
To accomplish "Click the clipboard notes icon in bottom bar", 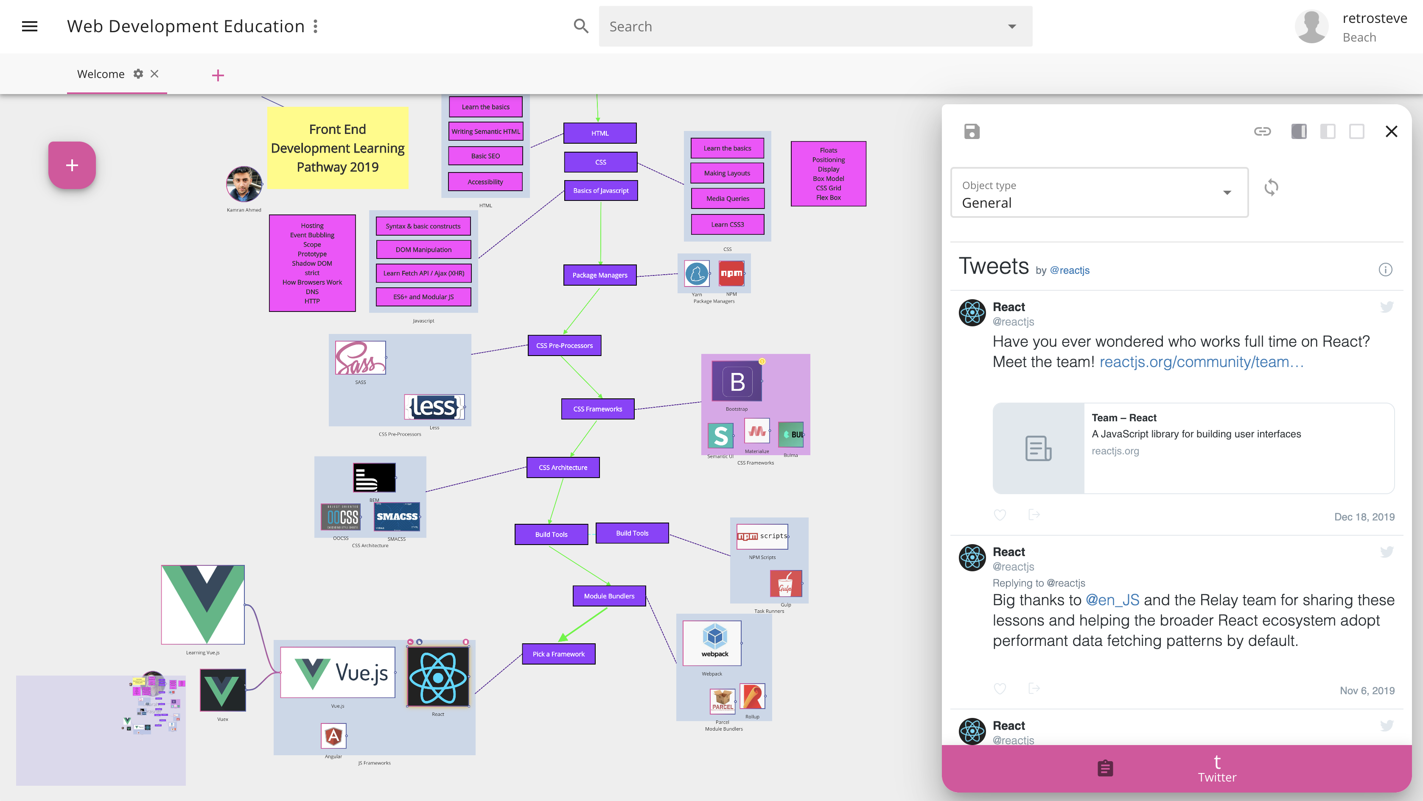I will click(x=1105, y=768).
